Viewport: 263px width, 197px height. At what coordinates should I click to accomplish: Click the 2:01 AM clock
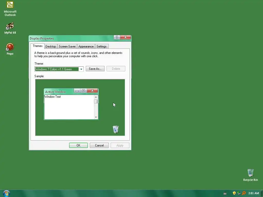tap(253, 193)
